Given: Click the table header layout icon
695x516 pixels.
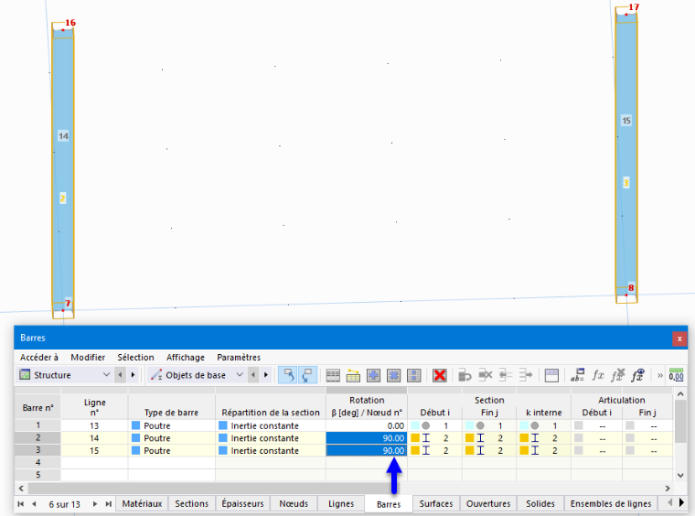Looking at the screenshot, I should [x=551, y=375].
